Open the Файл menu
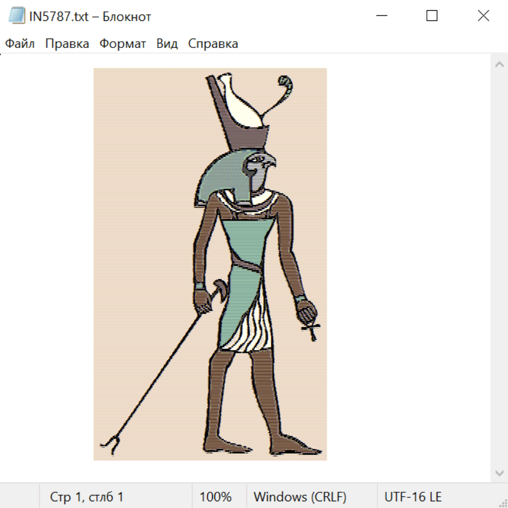Image resolution: width=508 pixels, height=508 pixels. click(20, 44)
